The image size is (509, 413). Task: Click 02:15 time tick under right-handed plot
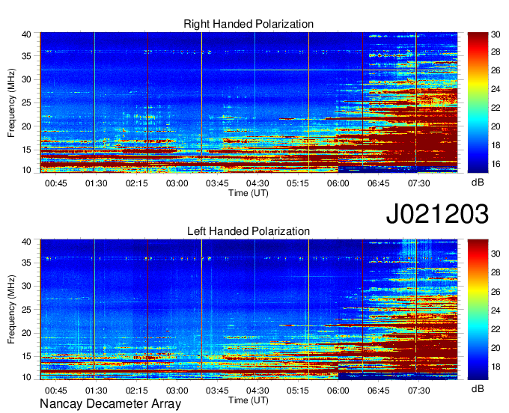click(x=137, y=183)
